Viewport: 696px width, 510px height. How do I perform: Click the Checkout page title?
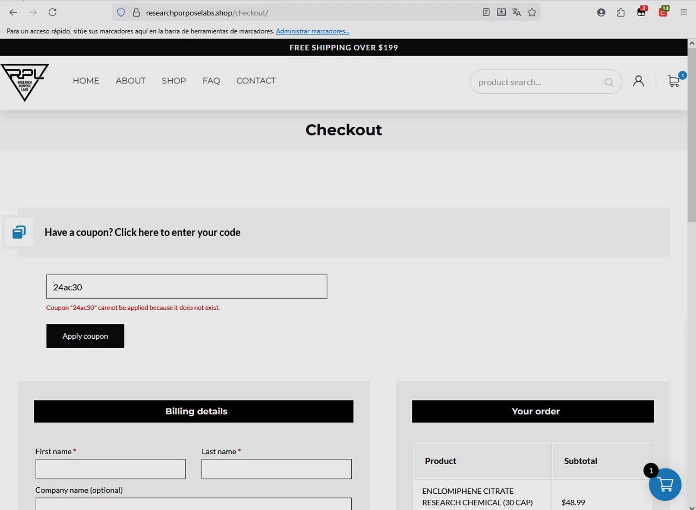coord(344,130)
